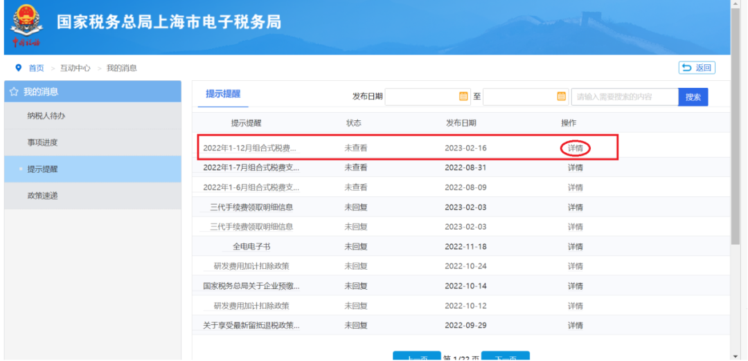Open 详情 for 2022年1-7月组合式税费支

click(576, 167)
